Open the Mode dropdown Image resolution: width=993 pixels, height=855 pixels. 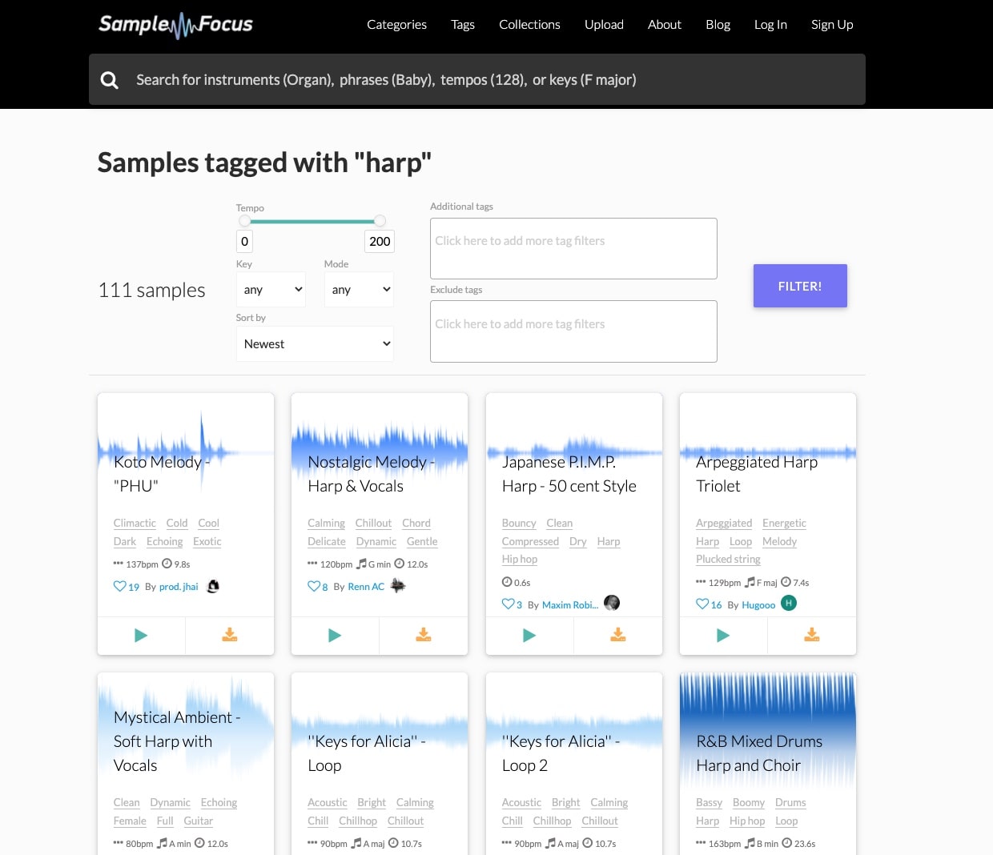[358, 289]
